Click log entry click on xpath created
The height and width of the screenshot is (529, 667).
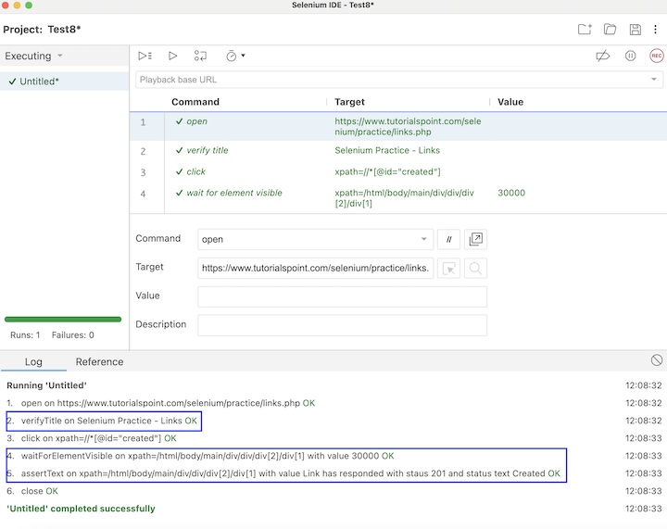(x=92, y=438)
